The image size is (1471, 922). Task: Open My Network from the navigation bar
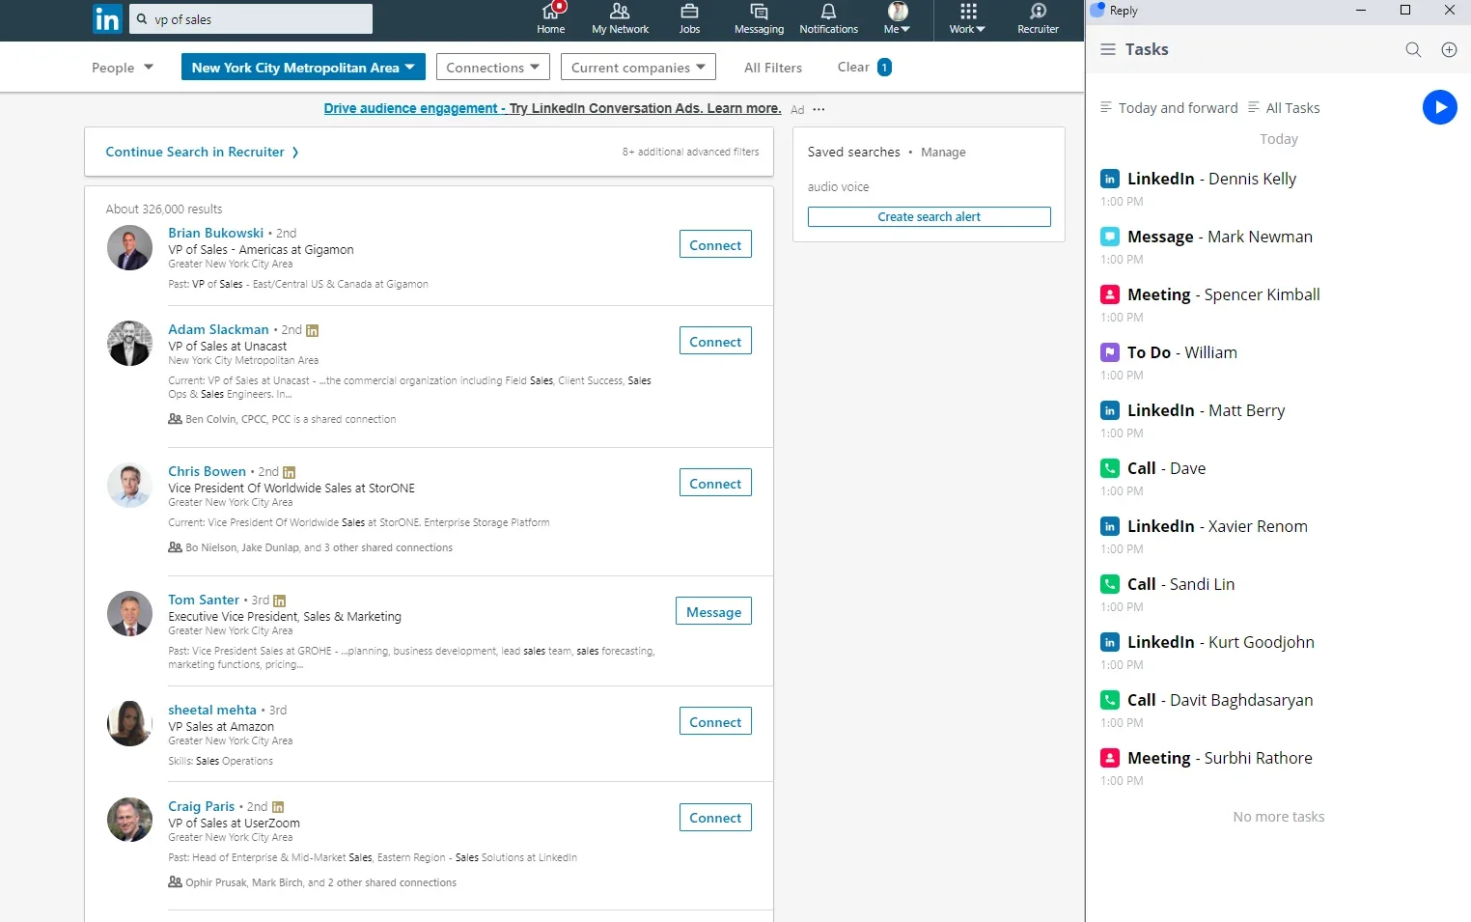click(x=620, y=18)
